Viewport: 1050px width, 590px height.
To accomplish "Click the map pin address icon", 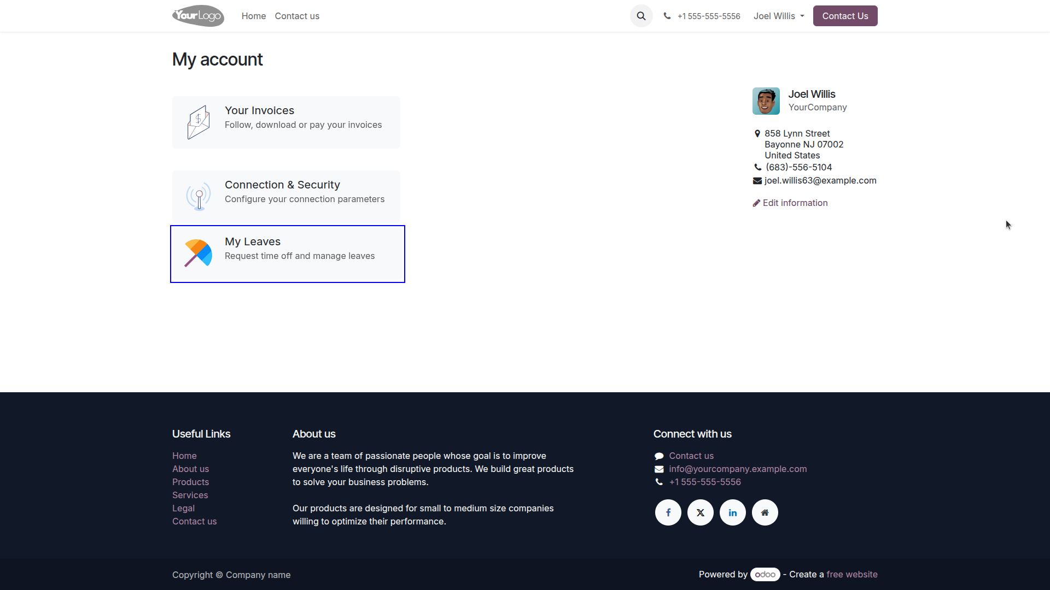I will [757, 134].
